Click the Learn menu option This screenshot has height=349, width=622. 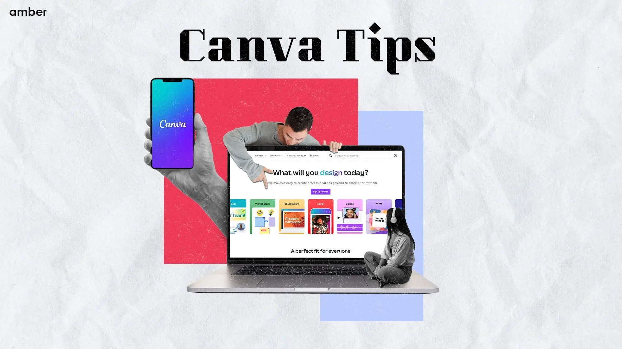pyautogui.click(x=314, y=155)
